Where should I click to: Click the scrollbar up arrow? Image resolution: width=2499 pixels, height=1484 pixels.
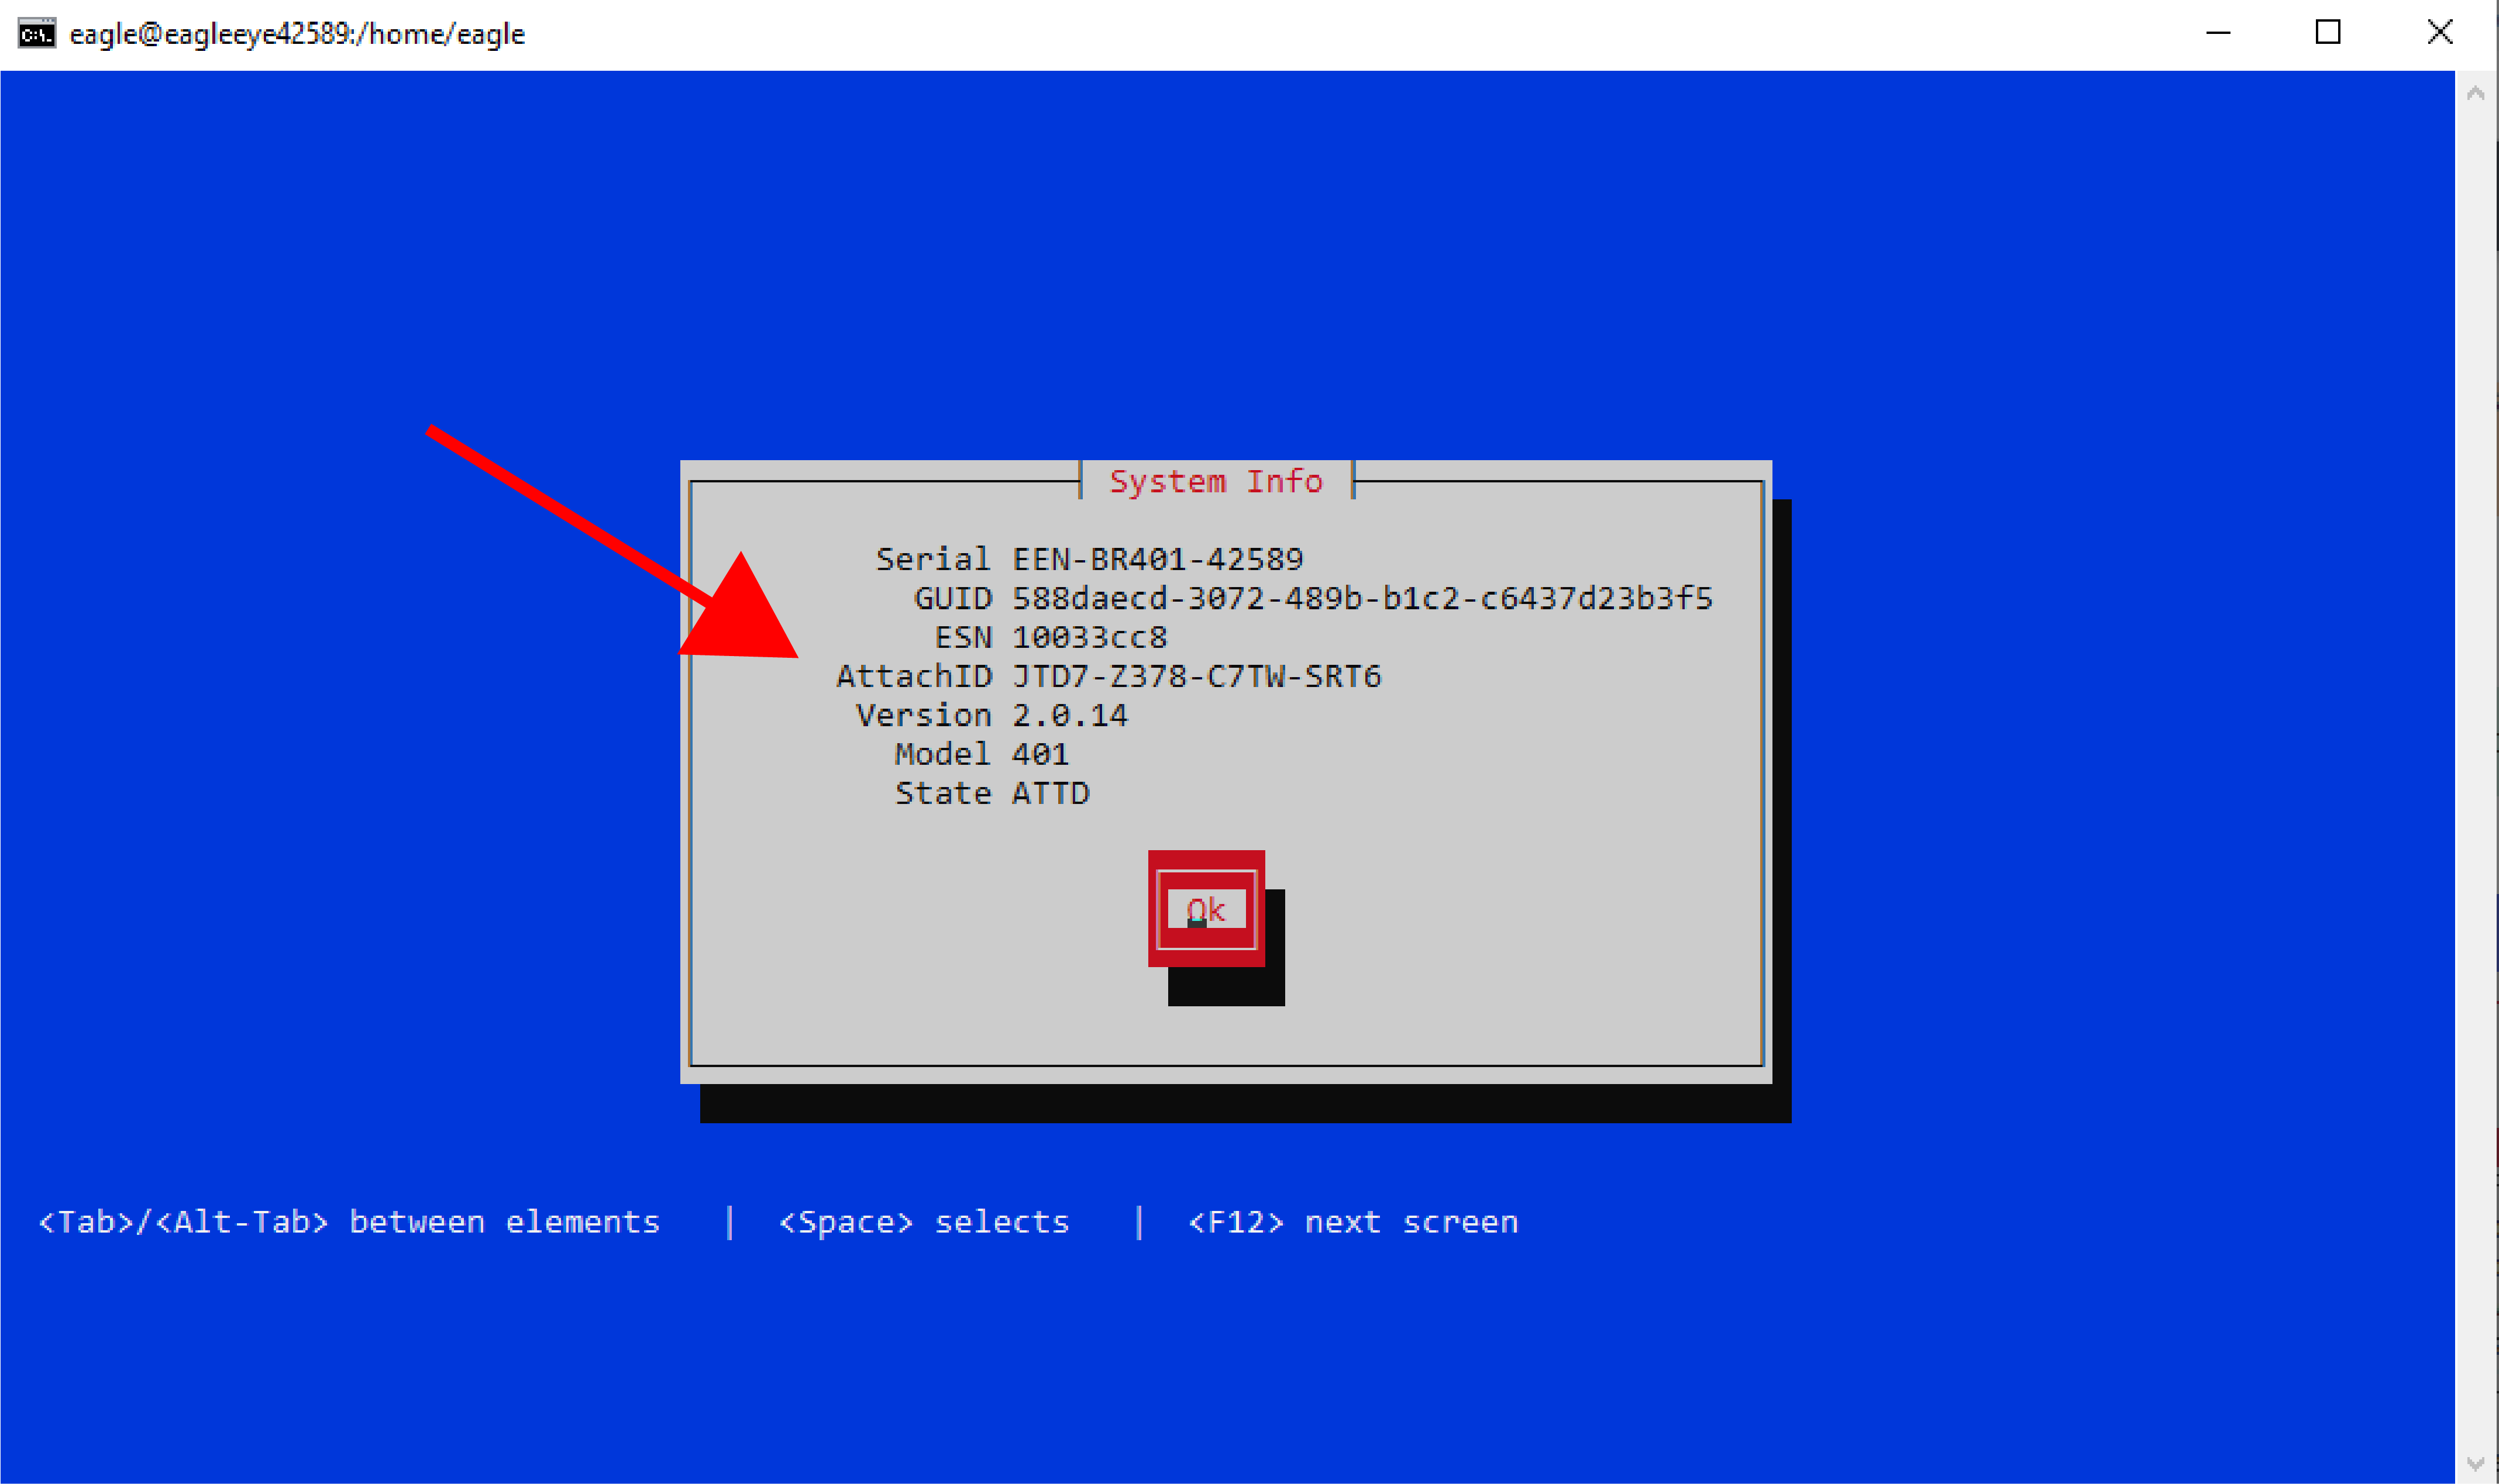pos(2475,94)
